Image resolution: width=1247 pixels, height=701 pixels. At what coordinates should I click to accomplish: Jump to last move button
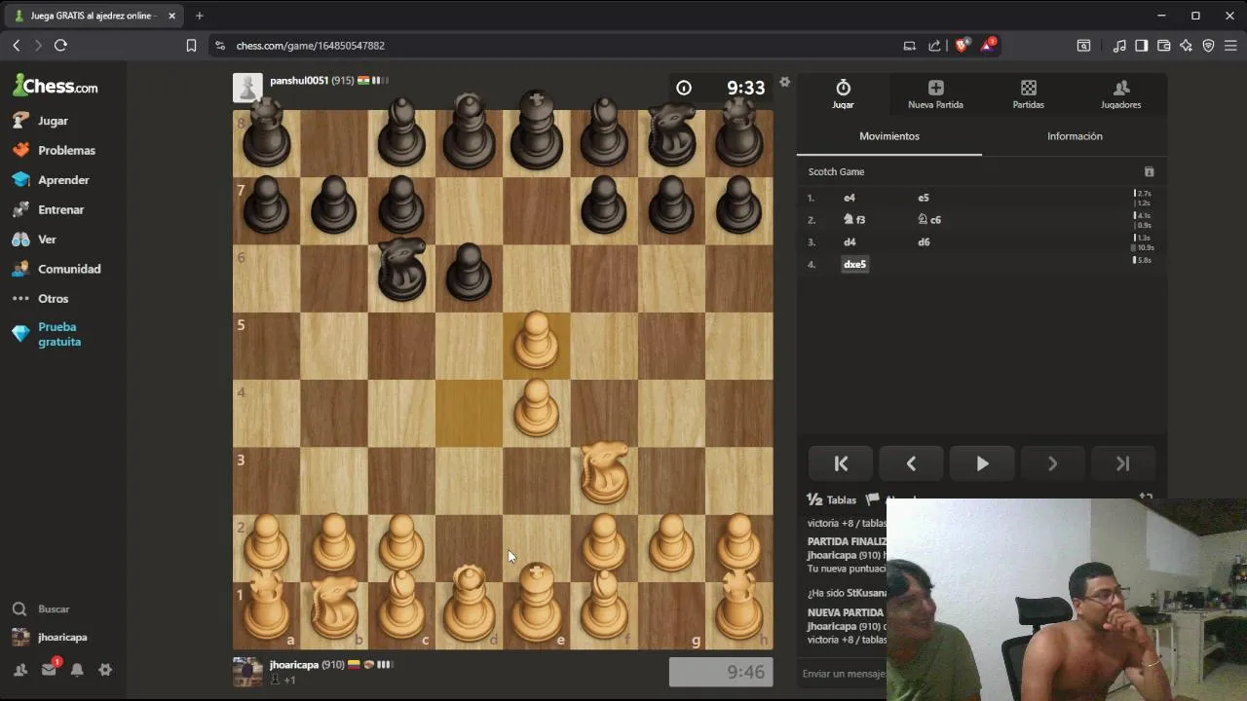pos(1122,464)
